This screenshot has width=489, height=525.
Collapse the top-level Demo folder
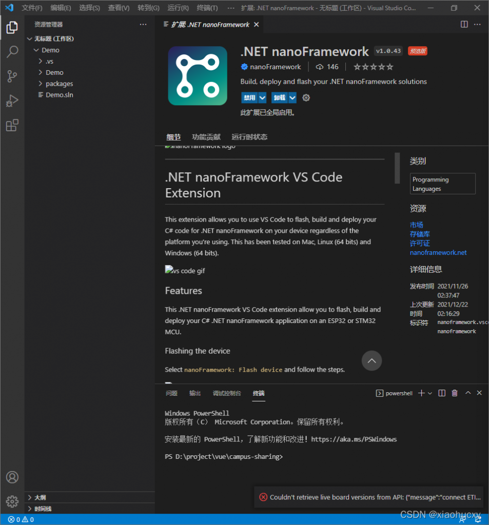click(x=36, y=50)
